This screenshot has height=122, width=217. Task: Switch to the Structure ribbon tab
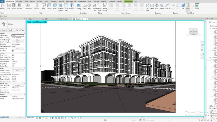pyautogui.click(x=19, y=1)
